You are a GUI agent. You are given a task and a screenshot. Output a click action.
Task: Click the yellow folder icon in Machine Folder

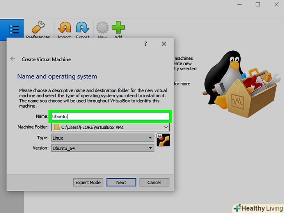pos(57,127)
